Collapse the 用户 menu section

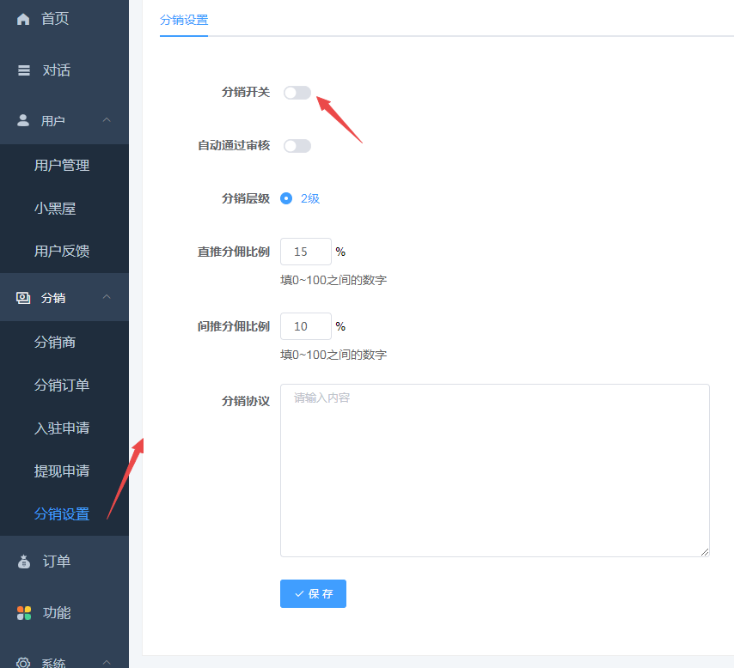[107, 120]
